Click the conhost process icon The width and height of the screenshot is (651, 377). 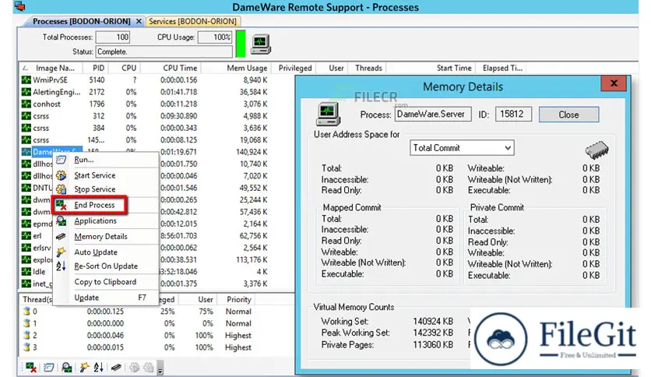pos(26,104)
